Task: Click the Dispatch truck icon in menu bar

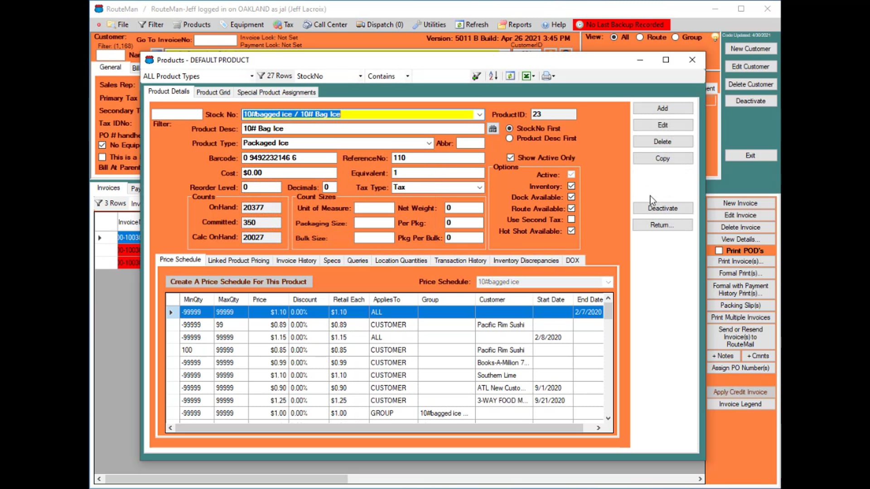Action: [x=361, y=24]
